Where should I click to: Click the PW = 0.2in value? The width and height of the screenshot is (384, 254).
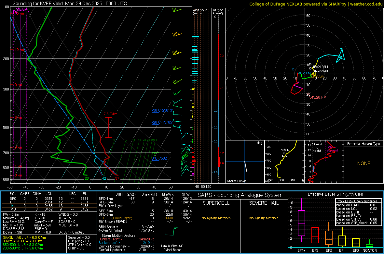[11, 214]
